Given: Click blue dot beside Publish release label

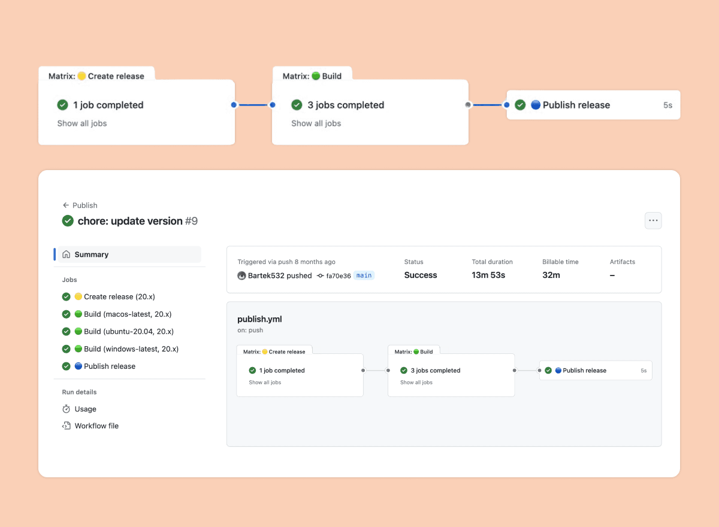Looking at the screenshot, I should (x=537, y=105).
